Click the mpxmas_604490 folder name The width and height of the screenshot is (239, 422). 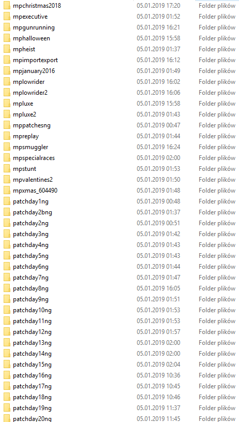tap(35, 191)
